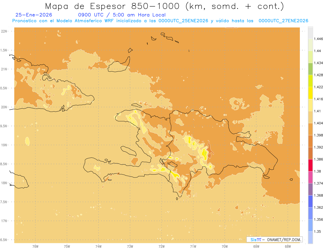Click the longitude label "72W"

pyautogui.click(x=161, y=246)
